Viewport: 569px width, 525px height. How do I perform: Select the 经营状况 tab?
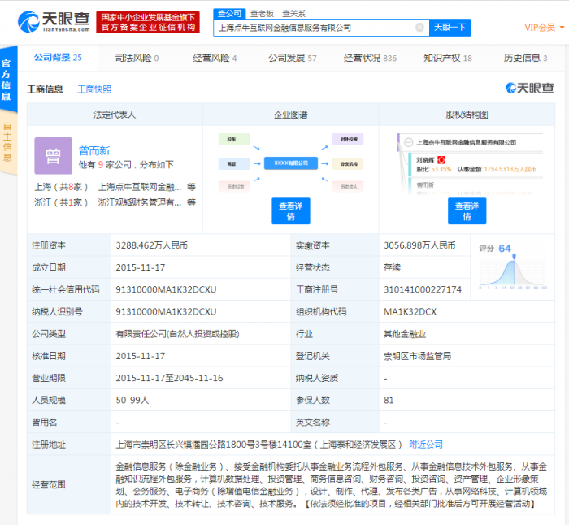pos(370,59)
